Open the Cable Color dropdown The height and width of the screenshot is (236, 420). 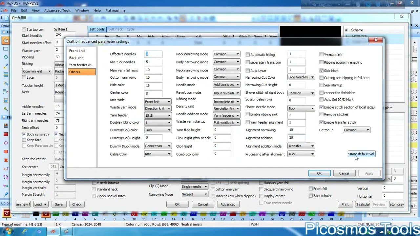157,154
